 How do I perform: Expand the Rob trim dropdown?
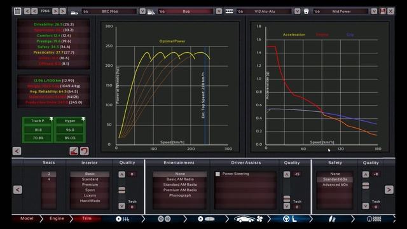(219, 11)
